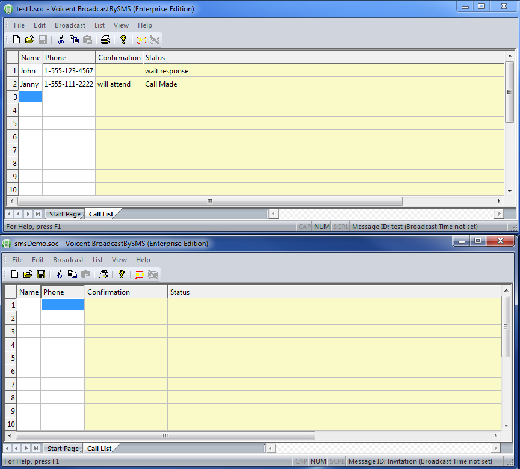This screenshot has width=520, height=469.
Task: Click the Print icon in smsDemo.soc toolbar
Action: tap(104, 274)
